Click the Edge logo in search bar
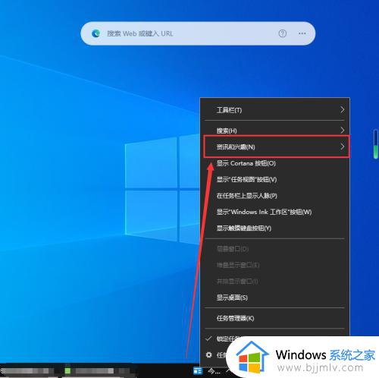The image size is (379, 378). pos(96,33)
